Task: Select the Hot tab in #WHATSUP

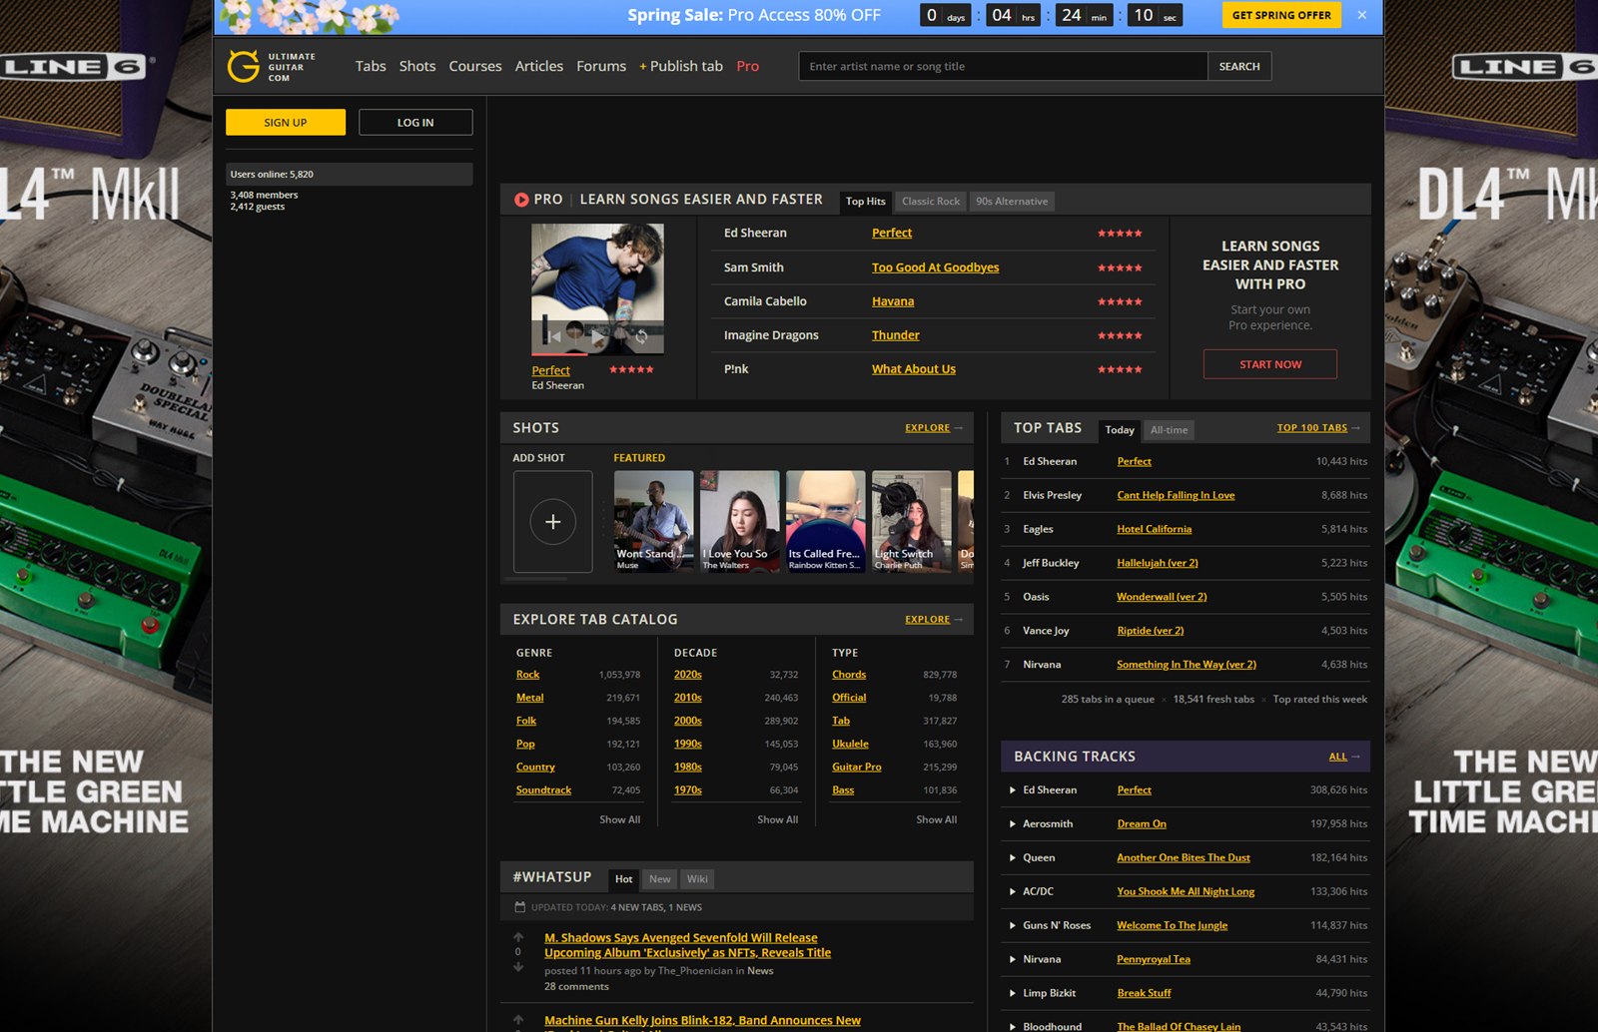Action: [x=624, y=879]
